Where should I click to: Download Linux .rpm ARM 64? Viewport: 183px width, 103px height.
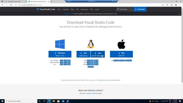click(x=96, y=62)
